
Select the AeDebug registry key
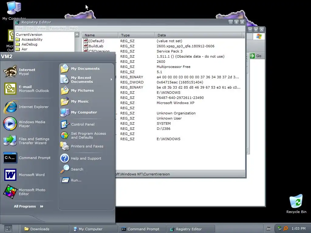point(29,44)
